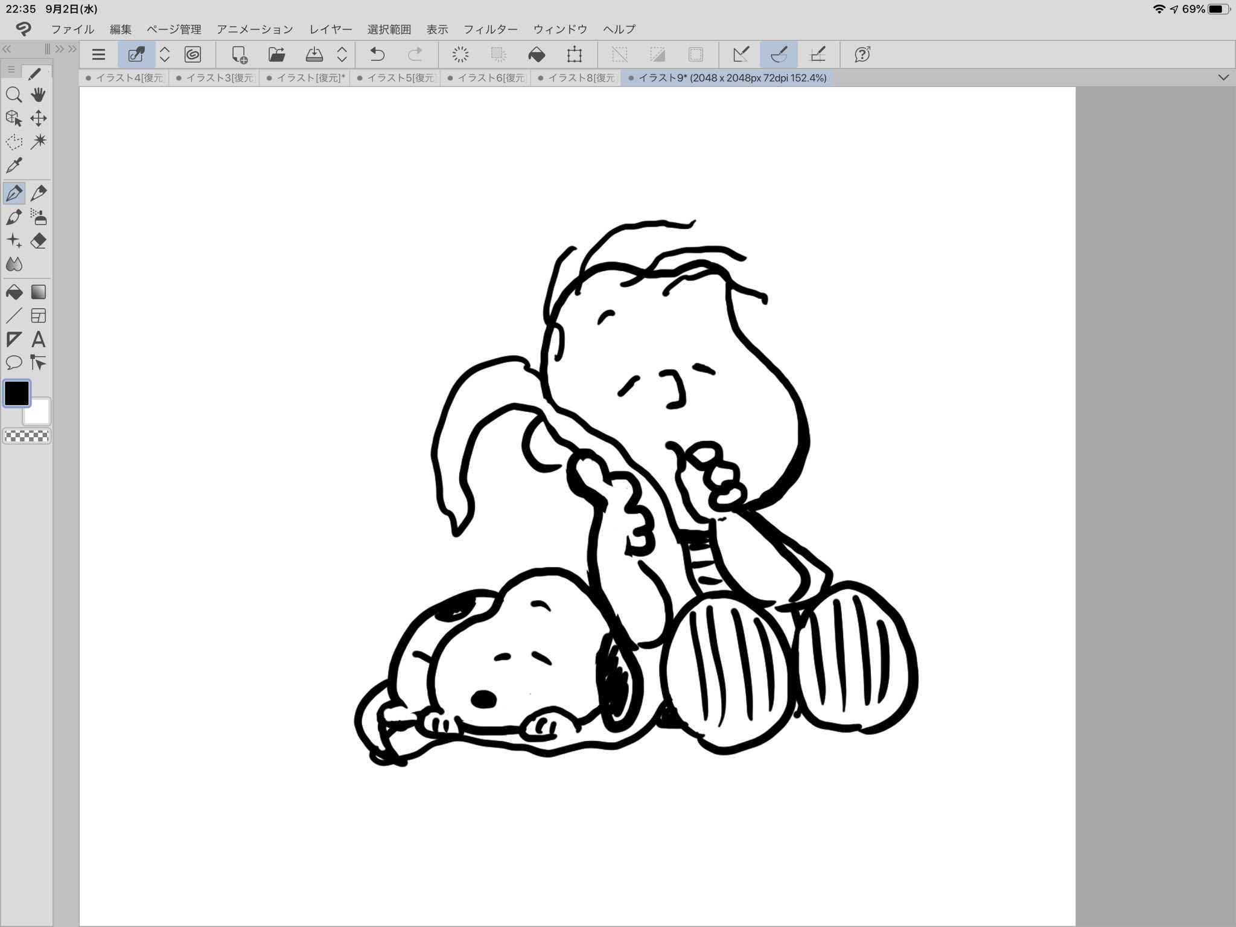Click the Scale/Rotate transform icon
Screen dimensions: 1236x927
(575, 55)
